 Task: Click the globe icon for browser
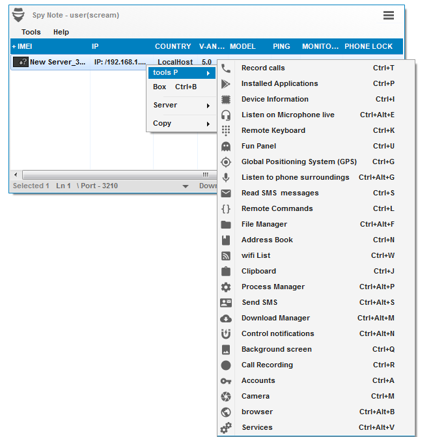(x=226, y=412)
